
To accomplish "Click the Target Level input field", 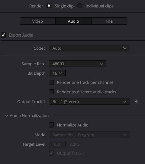I will click(x=57, y=144).
